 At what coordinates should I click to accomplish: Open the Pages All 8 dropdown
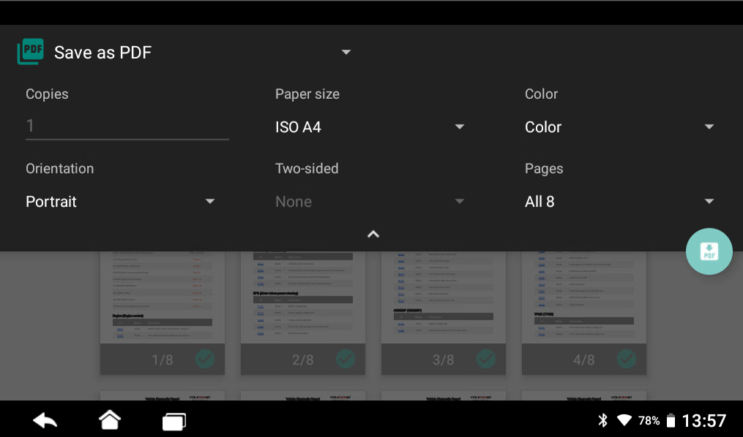tap(619, 201)
